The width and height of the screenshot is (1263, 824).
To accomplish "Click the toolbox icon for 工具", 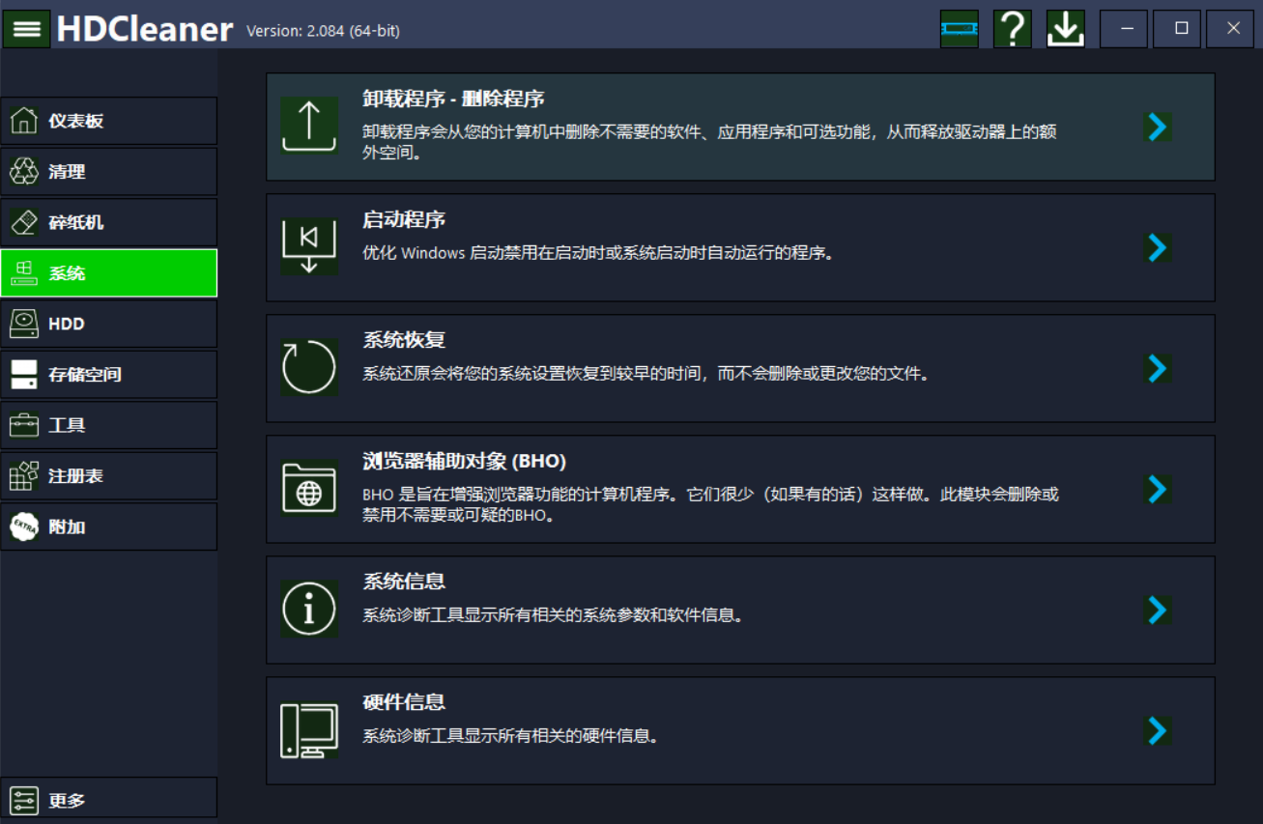I will pyautogui.click(x=24, y=425).
